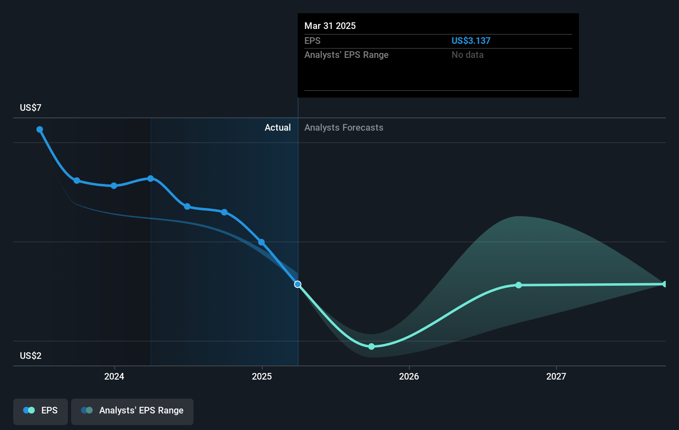Select the EPS point above 2025 tick
This screenshot has height=430, width=679.
pyautogui.click(x=261, y=242)
